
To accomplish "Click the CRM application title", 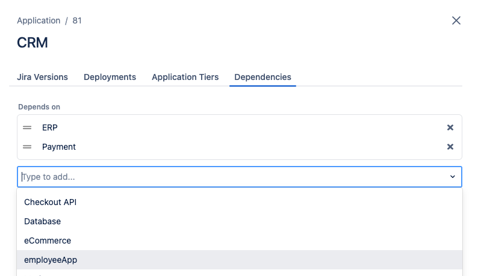I will (33, 43).
